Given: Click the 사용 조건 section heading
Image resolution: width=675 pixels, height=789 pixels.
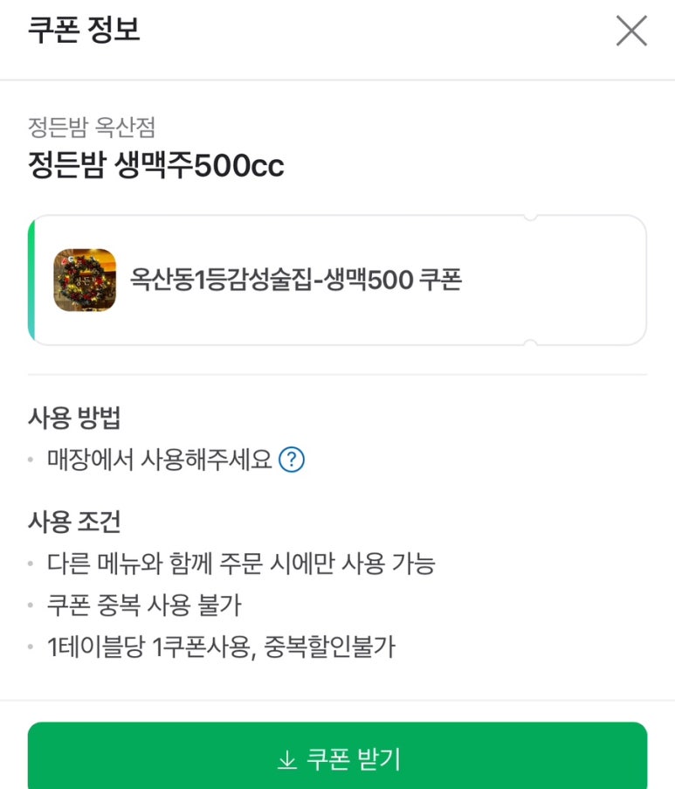Looking at the screenshot, I should (x=74, y=523).
